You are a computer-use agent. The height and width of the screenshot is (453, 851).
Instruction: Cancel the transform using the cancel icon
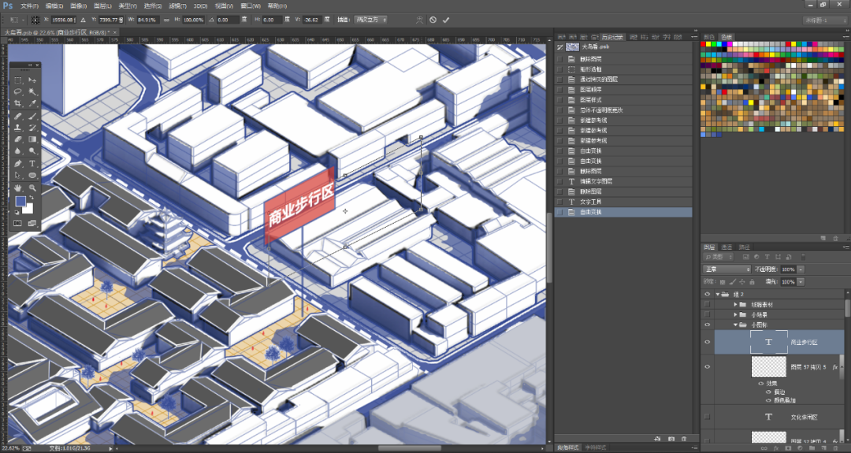(433, 19)
